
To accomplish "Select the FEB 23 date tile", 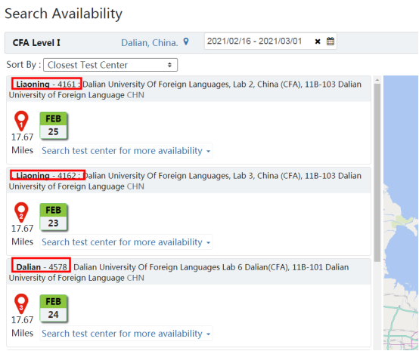I will click(x=53, y=217).
